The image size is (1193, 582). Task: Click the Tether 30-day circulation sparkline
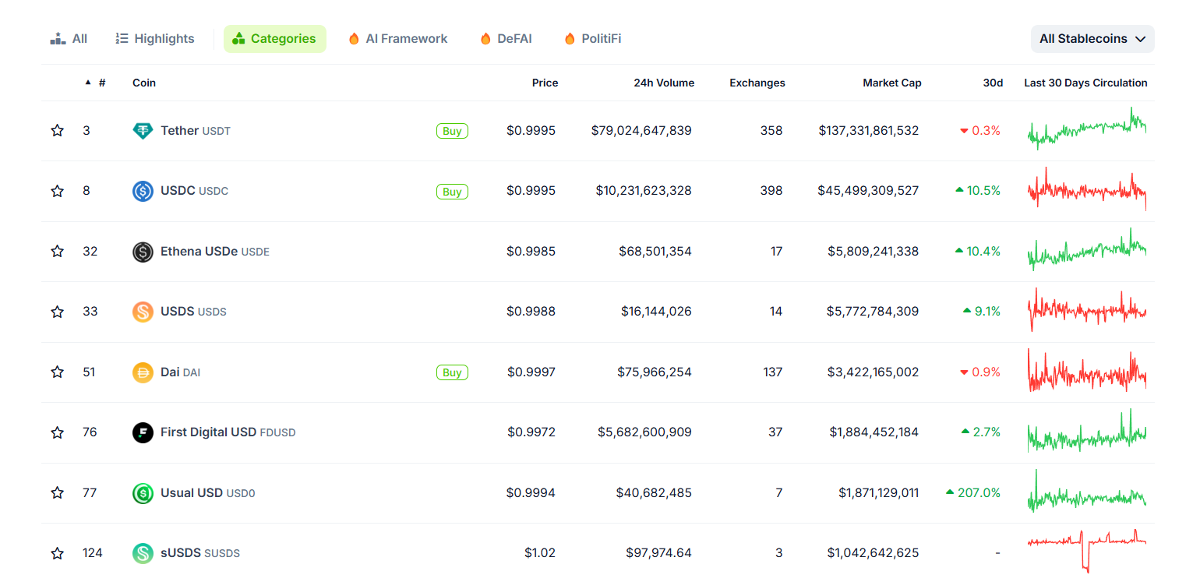(1087, 129)
